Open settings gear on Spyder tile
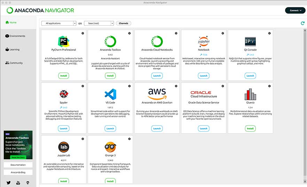 82,86
